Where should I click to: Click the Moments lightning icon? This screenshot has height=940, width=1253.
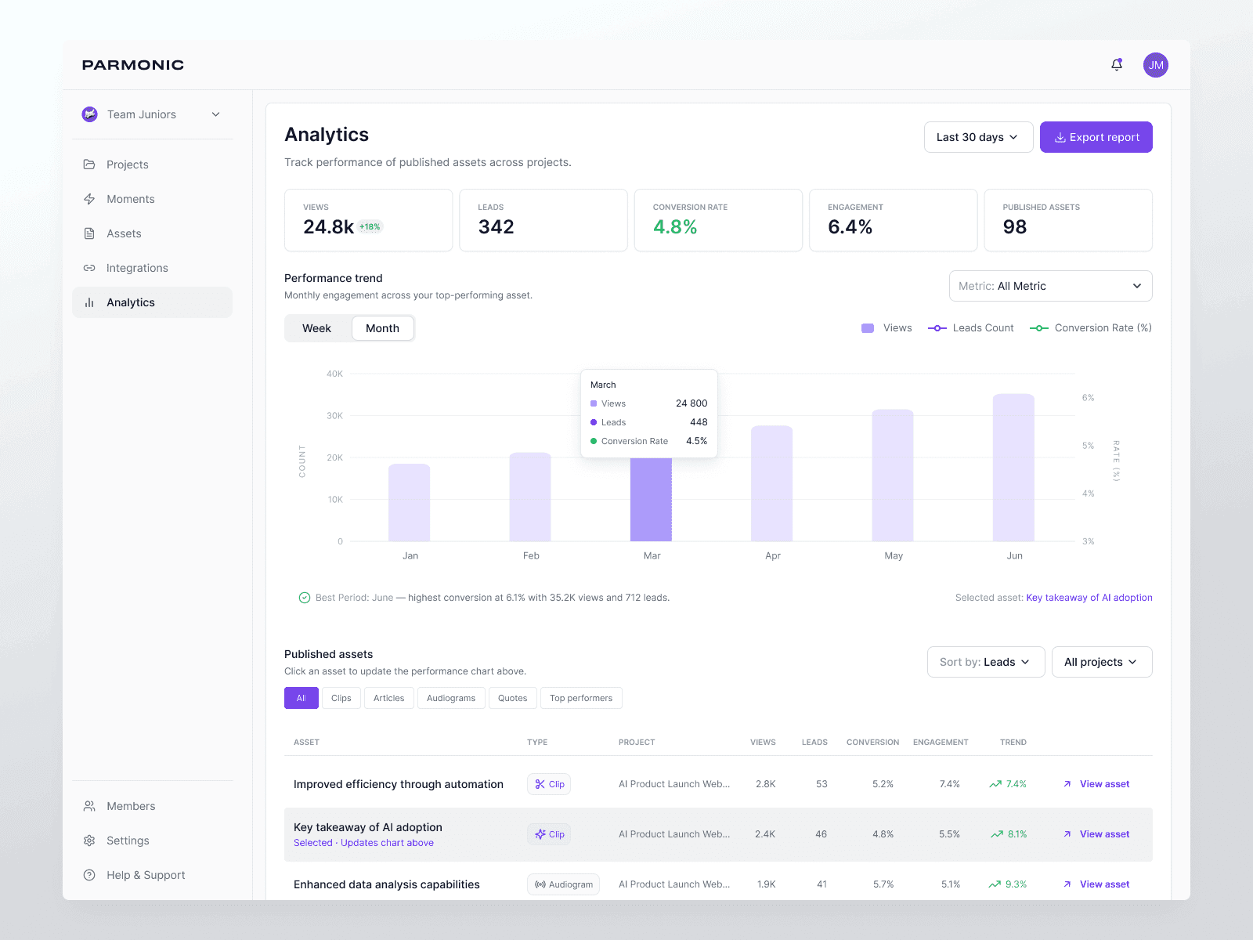89,199
